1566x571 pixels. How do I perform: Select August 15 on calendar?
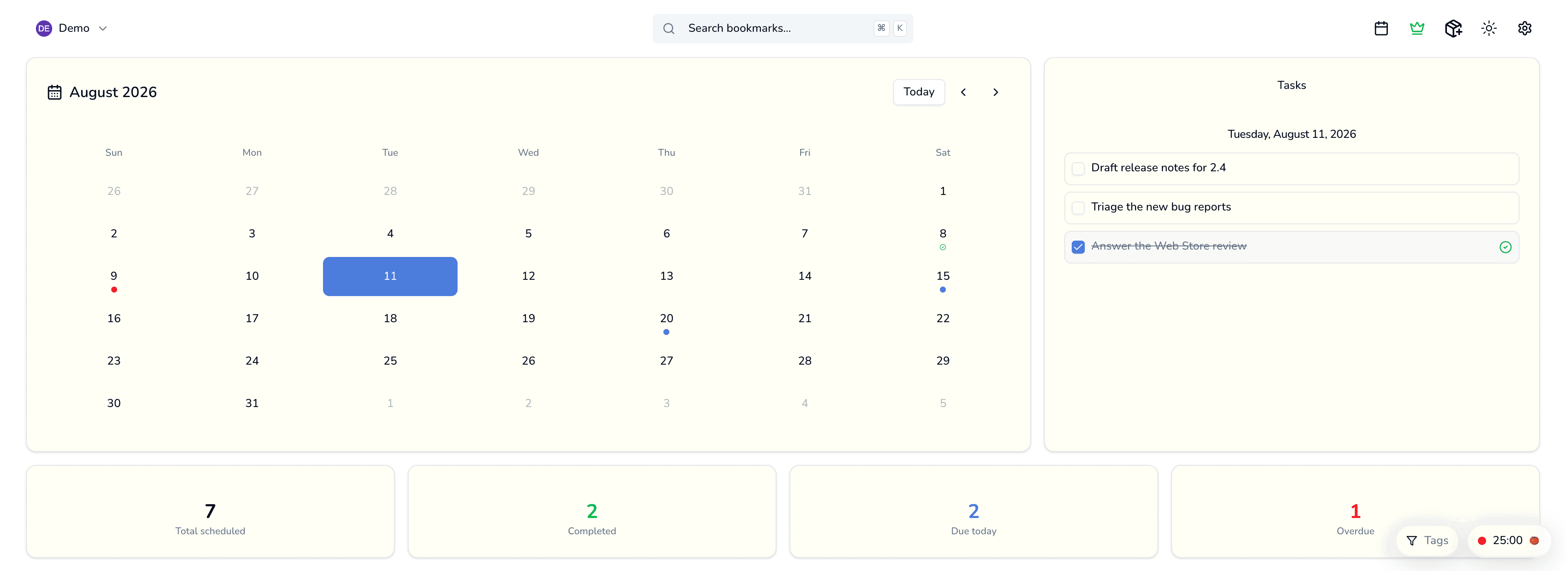click(x=943, y=277)
